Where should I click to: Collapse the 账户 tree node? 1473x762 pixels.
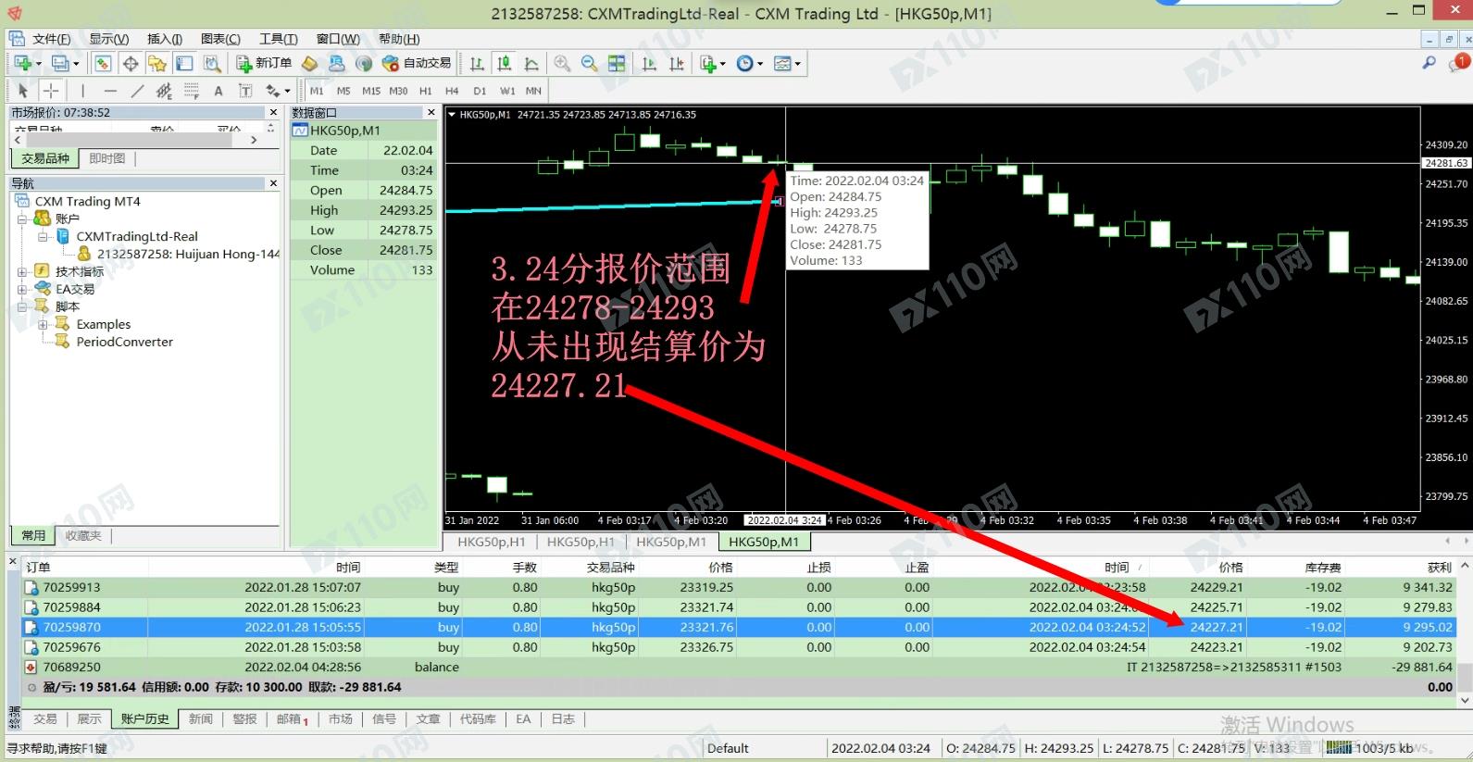point(22,219)
